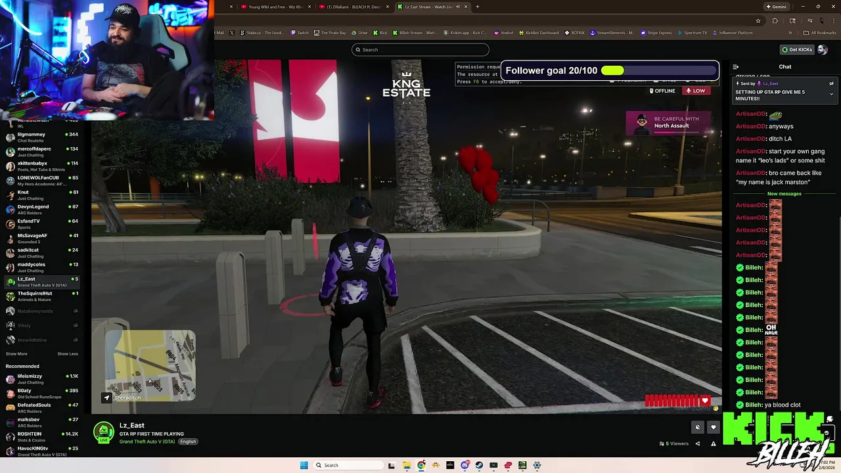Open TheSquirrelHut channel in sidebar
This screenshot has width=841, height=473.
(43, 296)
